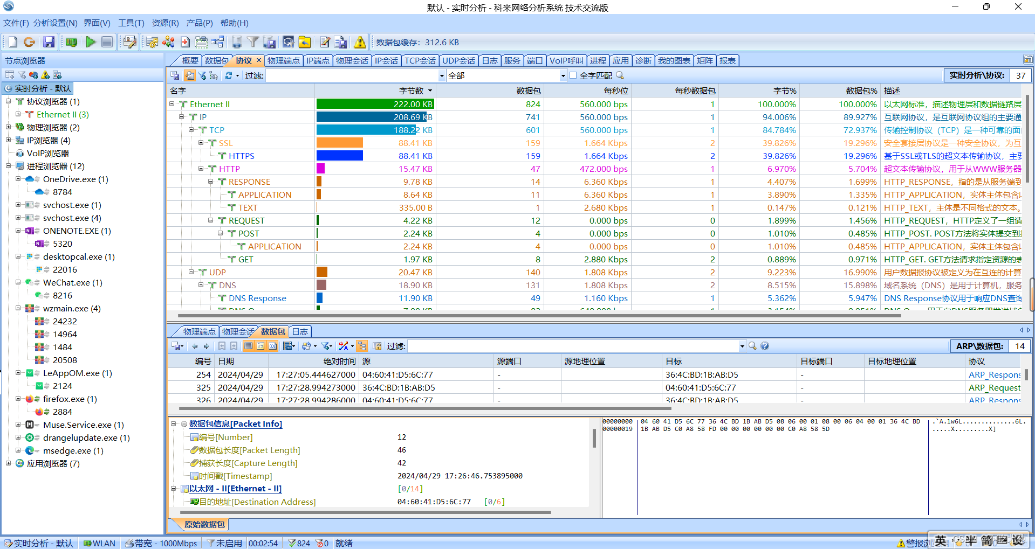1035x549 pixels.
Task: Switch to the TCP会话 tab
Action: (x=420, y=60)
